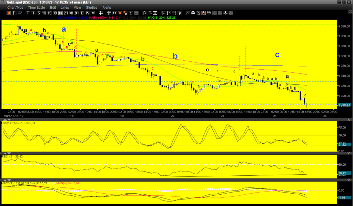Open the print preview icon
The width and height of the screenshot is (353, 206).
198,13
